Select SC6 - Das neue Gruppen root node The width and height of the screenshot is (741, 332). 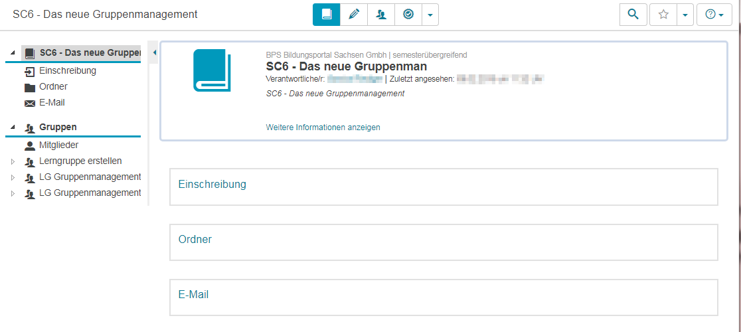pyautogui.click(x=90, y=52)
